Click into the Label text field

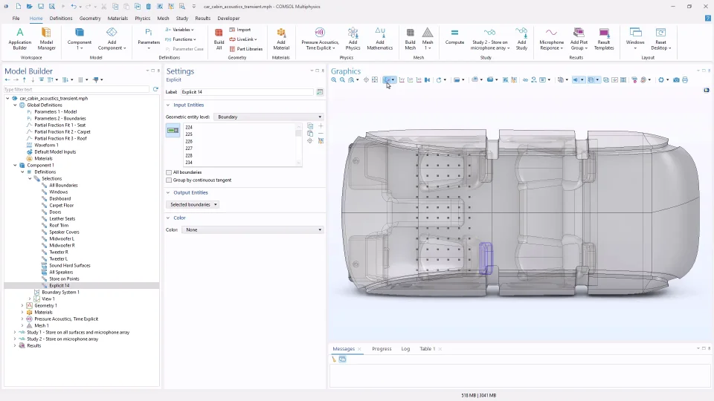(x=247, y=92)
